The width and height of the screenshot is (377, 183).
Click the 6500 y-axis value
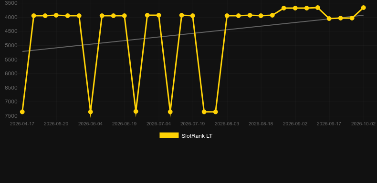click(11, 88)
